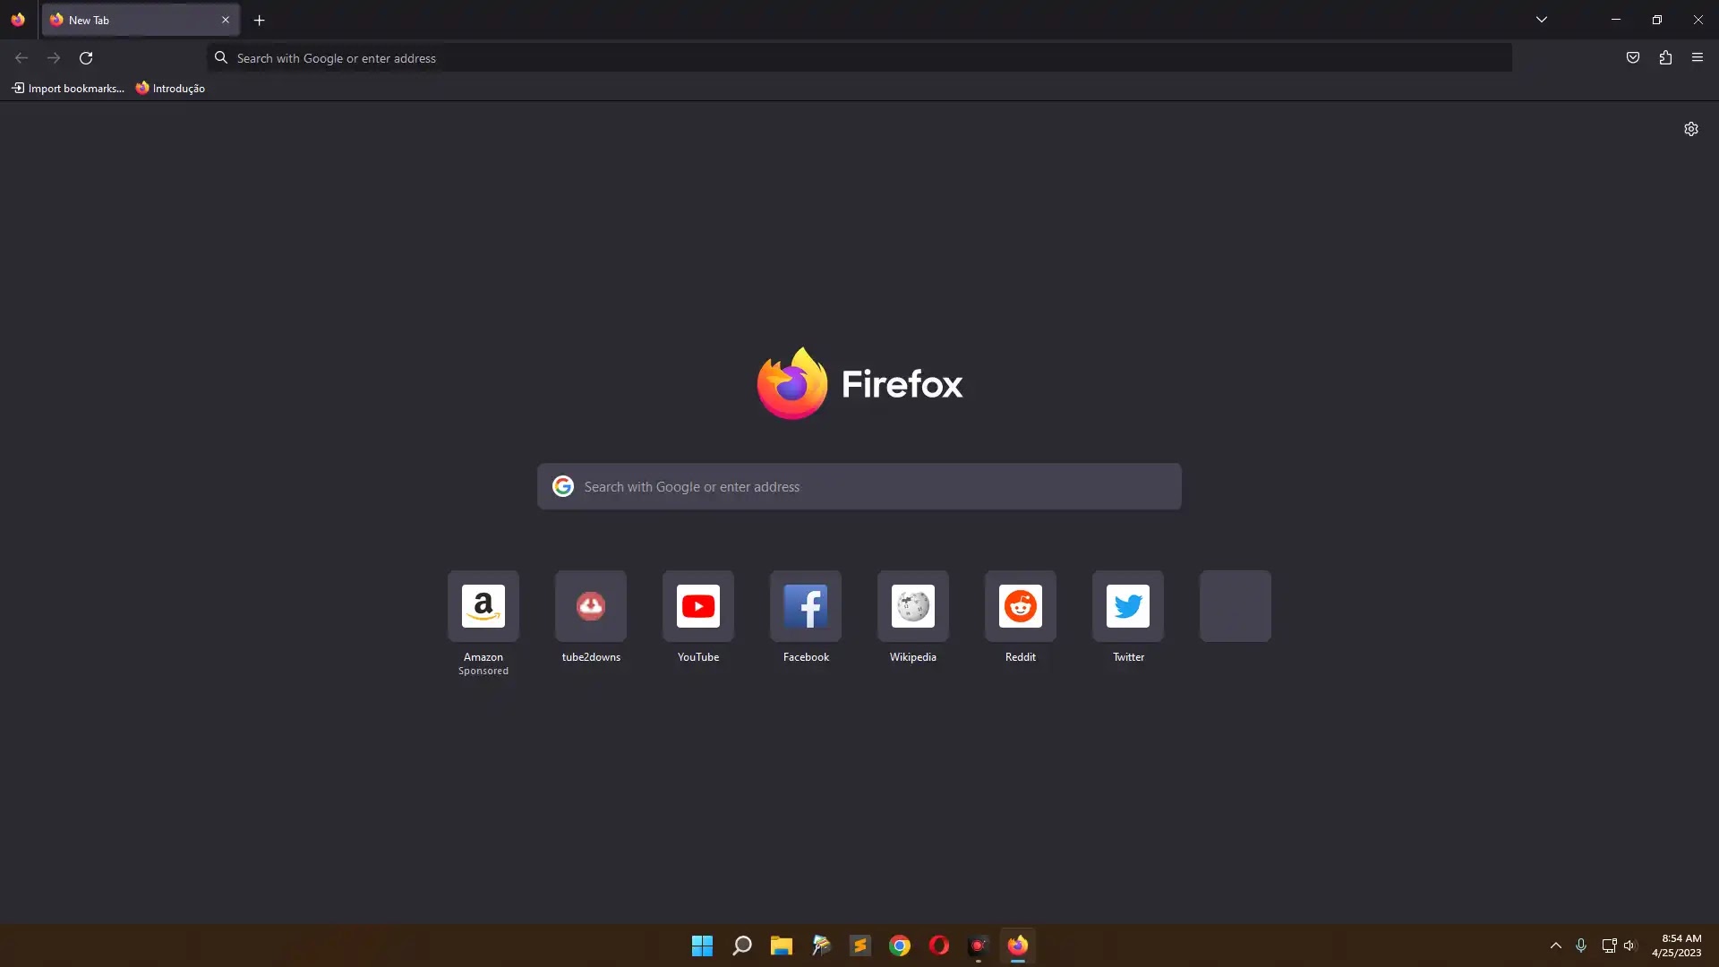Open the tube2downs shortcut icon
This screenshot has height=967, width=1719.
(x=590, y=605)
